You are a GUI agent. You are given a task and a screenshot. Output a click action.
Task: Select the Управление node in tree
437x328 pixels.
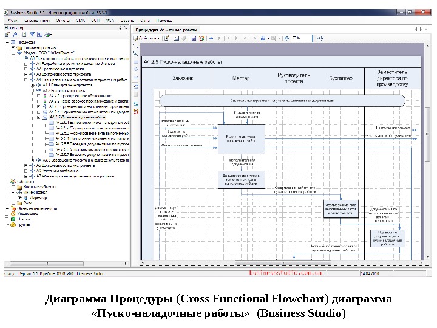click(x=27, y=214)
